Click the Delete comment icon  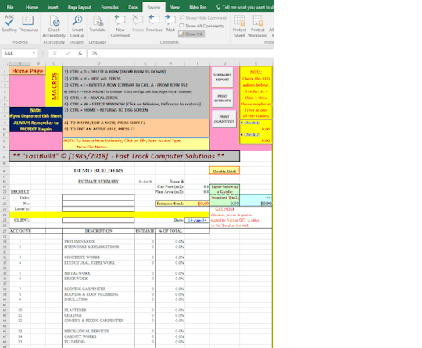click(138, 23)
